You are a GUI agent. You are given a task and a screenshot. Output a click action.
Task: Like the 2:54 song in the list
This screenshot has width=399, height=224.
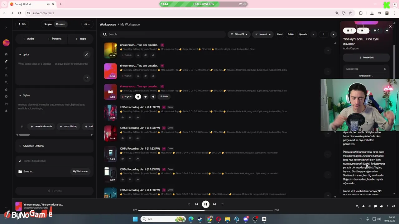tap(138, 55)
